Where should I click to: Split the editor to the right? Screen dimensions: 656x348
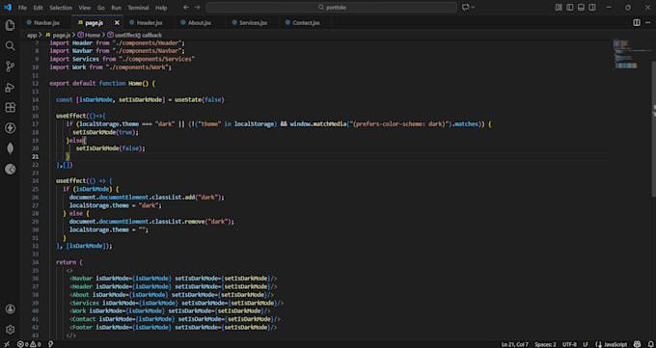(637, 22)
